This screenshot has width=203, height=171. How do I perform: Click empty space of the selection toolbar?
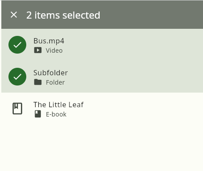point(151,15)
